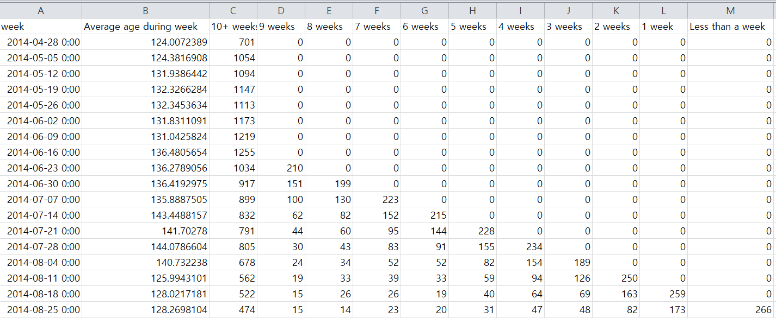Select 10+ weeks value 701
776x318 pixels.
pos(233,42)
